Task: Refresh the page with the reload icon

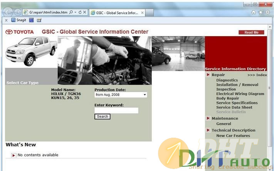Action: (80, 12)
